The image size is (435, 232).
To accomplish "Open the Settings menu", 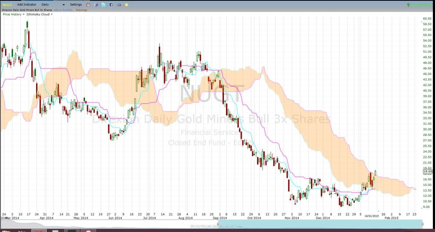I will point(76,5).
